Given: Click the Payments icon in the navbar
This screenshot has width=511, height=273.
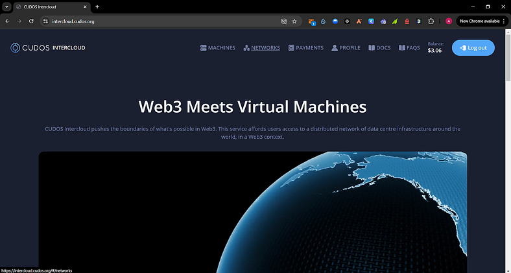Looking at the screenshot, I should tap(291, 48).
